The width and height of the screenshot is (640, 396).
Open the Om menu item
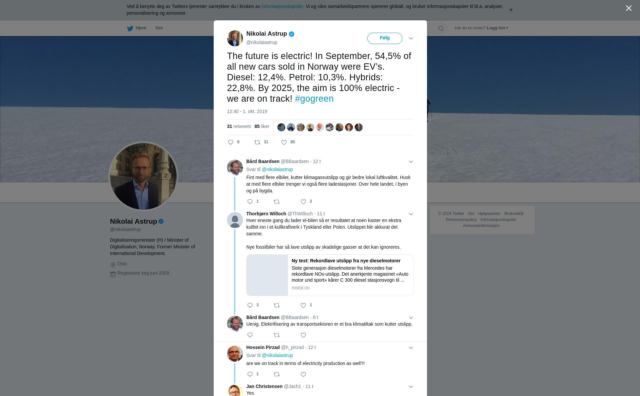pyautogui.click(x=159, y=28)
